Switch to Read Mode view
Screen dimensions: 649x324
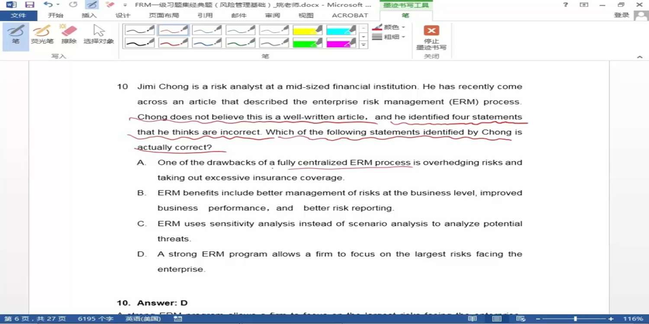[472, 319]
